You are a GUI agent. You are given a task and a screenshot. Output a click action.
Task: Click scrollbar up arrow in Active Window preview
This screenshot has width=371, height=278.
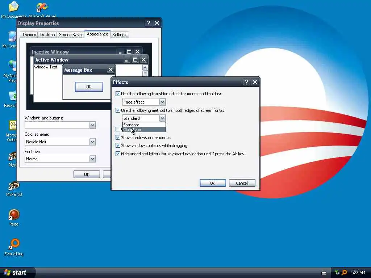tap(145, 68)
